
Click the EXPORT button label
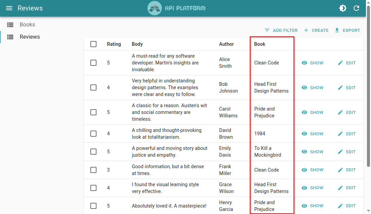(x=351, y=31)
